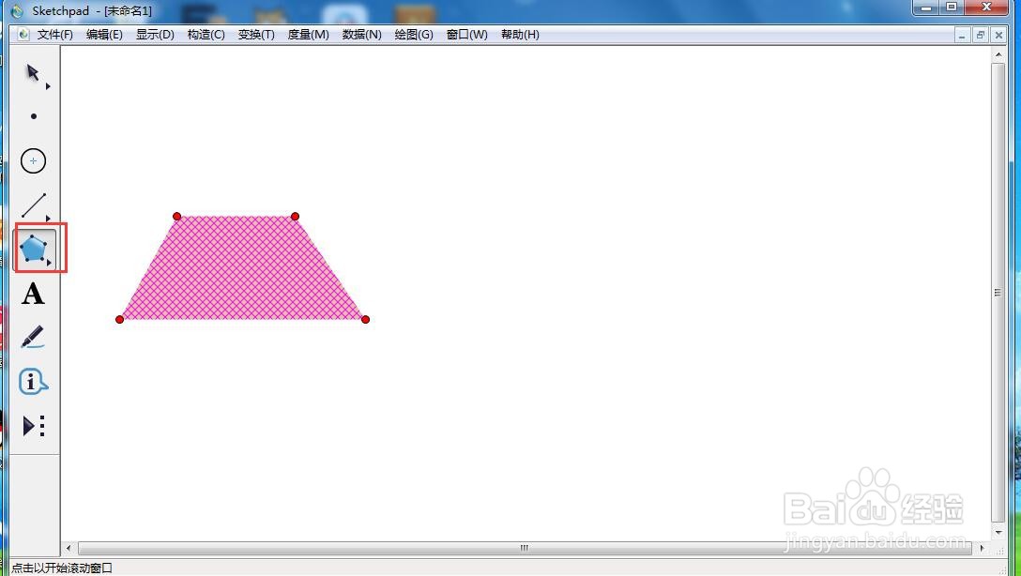
Task: Click the top-left red vertex of trapezoid
Action: click(x=177, y=216)
